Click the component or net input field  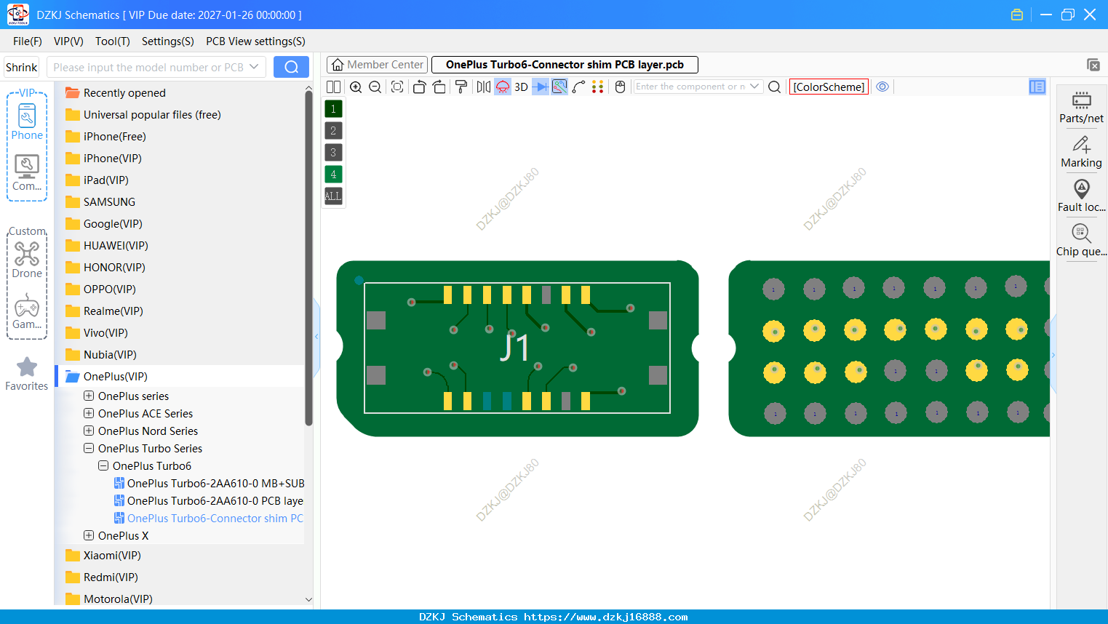(690, 87)
